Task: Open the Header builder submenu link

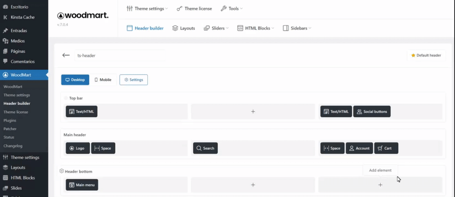Action: click(x=17, y=103)
